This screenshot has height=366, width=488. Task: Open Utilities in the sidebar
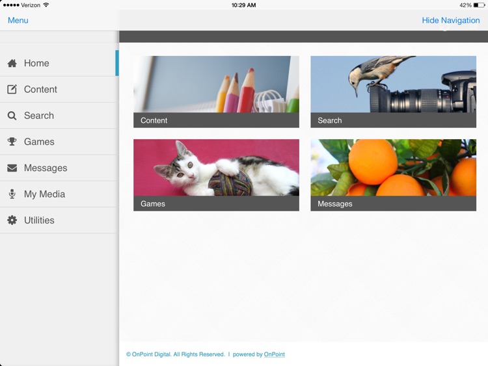[x=59, y=220]
